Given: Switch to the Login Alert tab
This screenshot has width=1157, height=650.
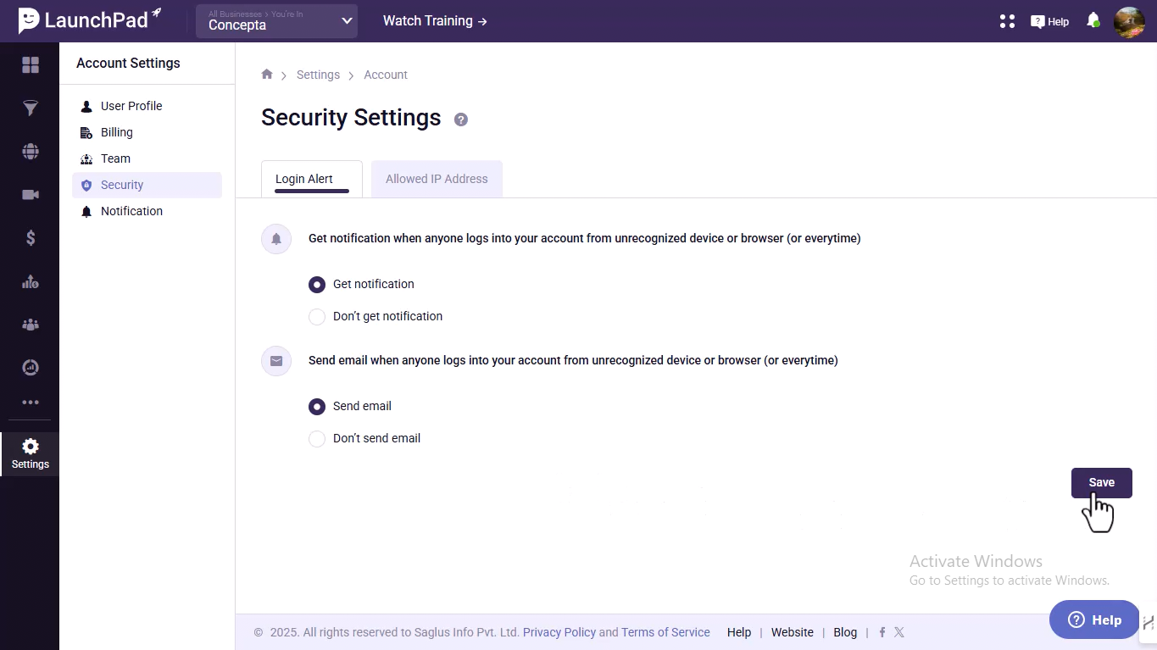Looking at the screenshot, I should (x=312, y=179).
